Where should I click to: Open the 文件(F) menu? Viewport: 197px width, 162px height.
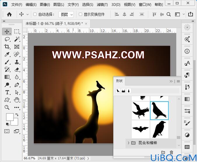coord(17,5)
